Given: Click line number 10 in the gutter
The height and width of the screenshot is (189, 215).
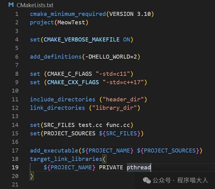Looking at the screenshot, I should pyautogui.click(x=15, y=91).
